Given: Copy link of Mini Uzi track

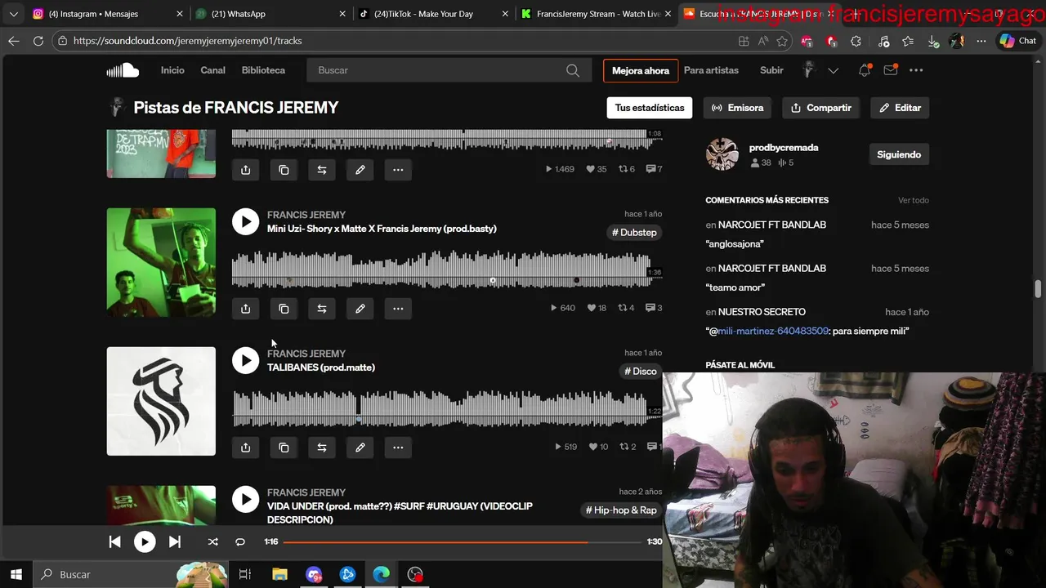Looking at the screenshot, I should pyautogui.click(x=284, y=309).
